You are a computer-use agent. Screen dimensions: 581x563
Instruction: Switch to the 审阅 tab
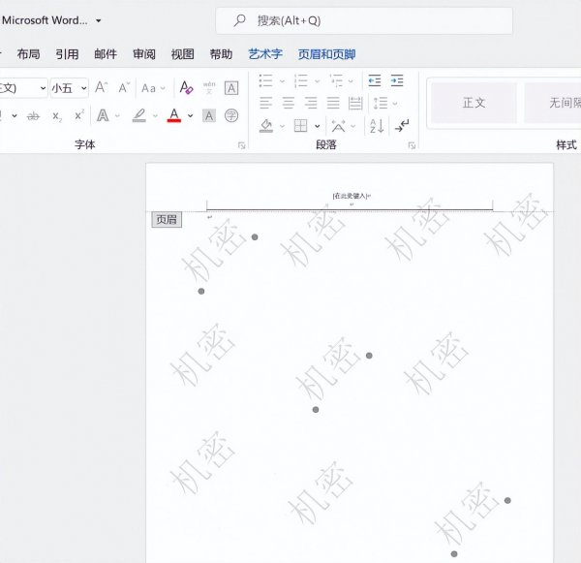[144, 54]
